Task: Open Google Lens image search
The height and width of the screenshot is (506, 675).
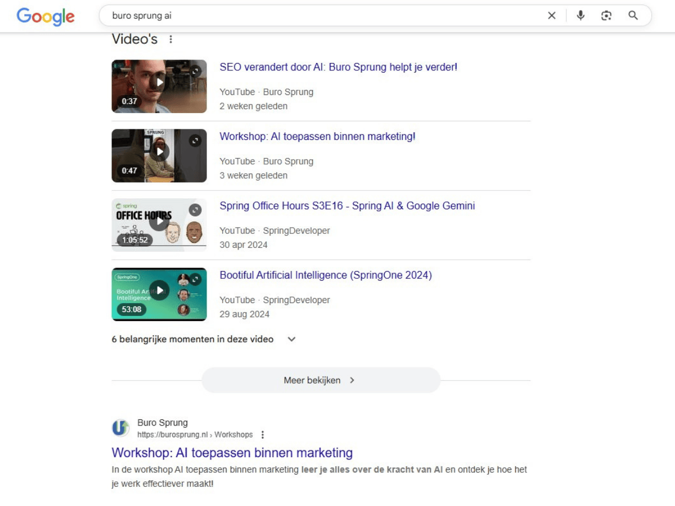Action: click(606, 15)
